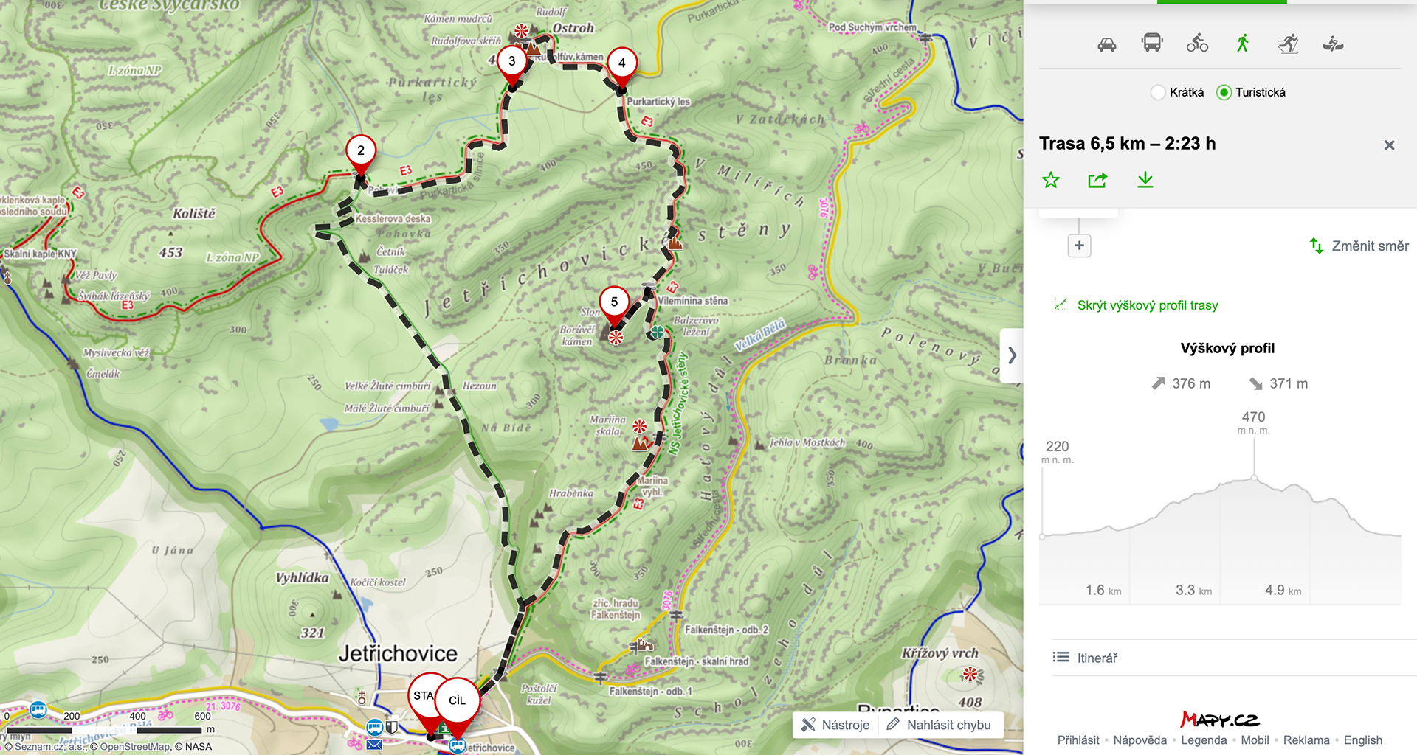
Task: Save route with star icon
Action: click(1051, 180)
